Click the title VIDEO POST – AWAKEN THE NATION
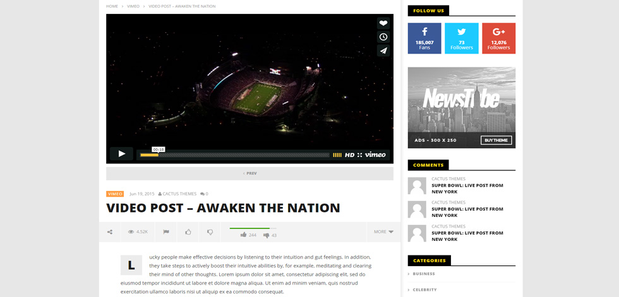The width and height of the screenshot is (619, 297). click(x=223, y=207)
